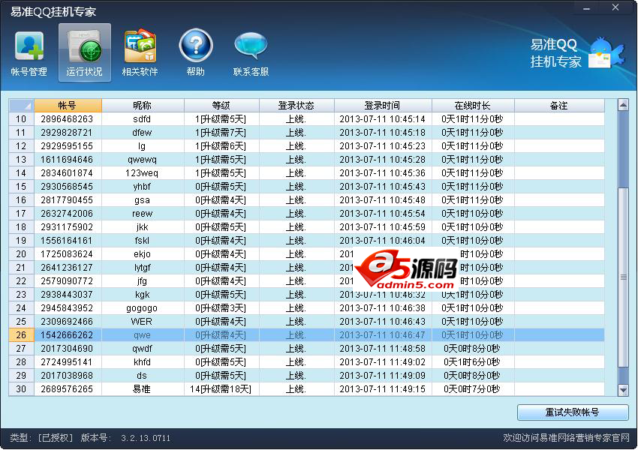Select account 2929828721
638x450 pixels.
67,133
